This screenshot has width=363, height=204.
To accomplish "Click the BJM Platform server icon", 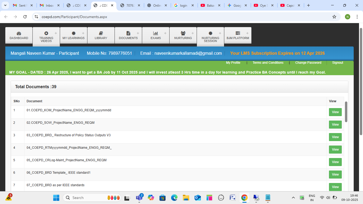I will [x=238, y=33].
